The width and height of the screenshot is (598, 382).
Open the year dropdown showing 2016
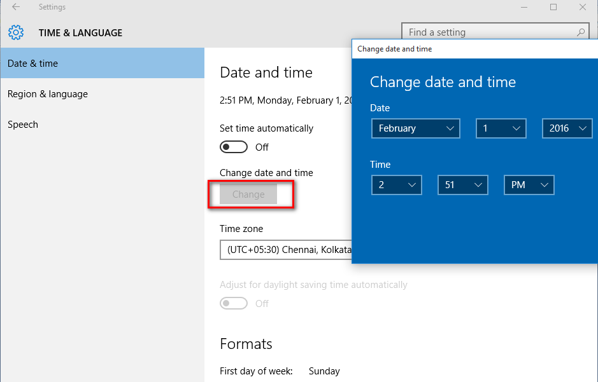coord(567,128)
